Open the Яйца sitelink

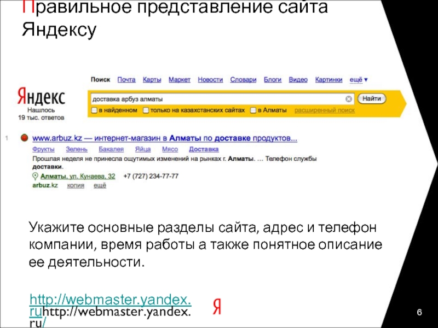pos(143,149)
